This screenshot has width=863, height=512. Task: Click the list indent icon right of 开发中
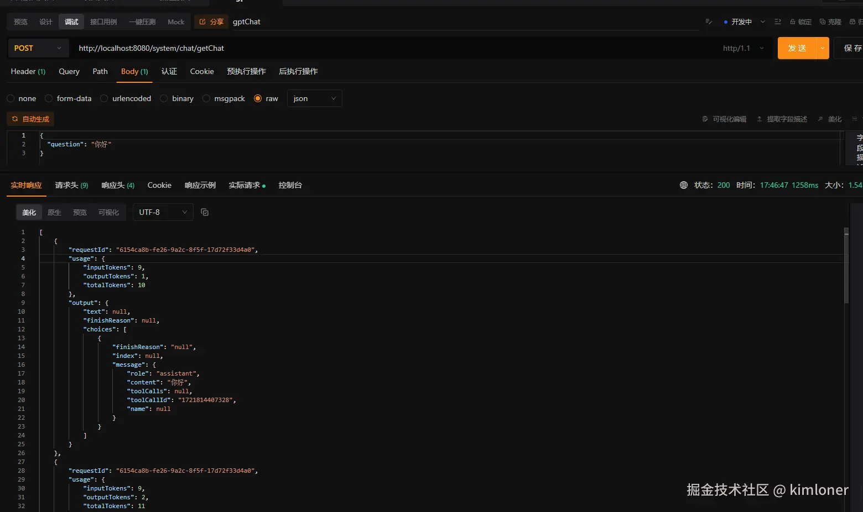tap(778, 22)
